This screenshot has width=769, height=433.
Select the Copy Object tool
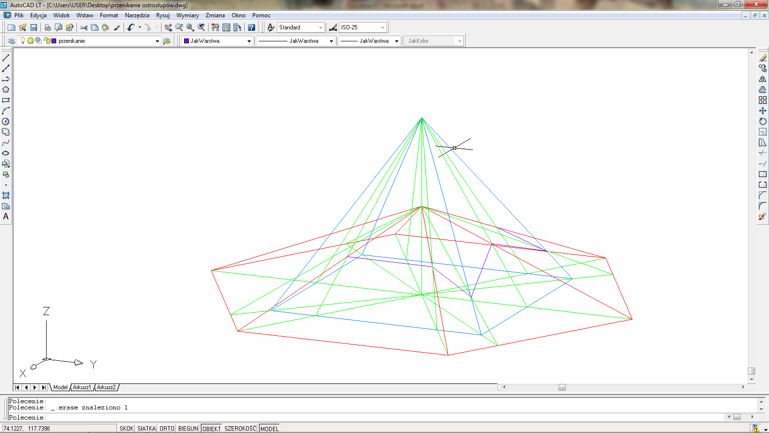[763, 68]
